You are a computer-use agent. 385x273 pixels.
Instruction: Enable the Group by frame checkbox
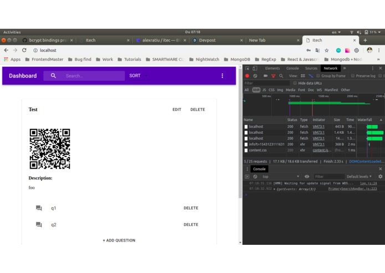pos(318,76)
